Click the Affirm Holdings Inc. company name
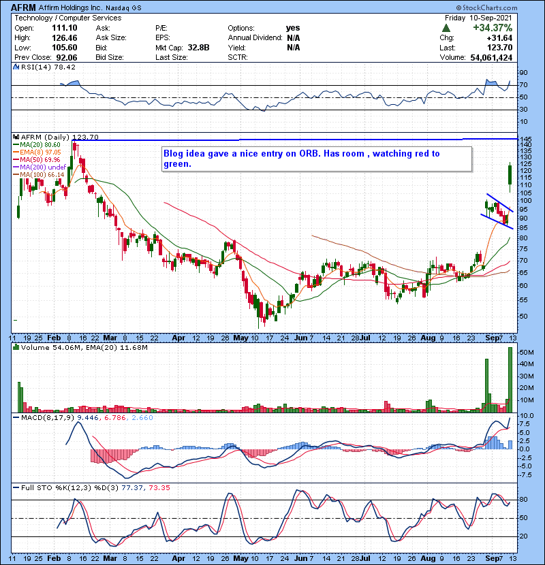Viewport: 545px width, 565px height. point(71,7)
